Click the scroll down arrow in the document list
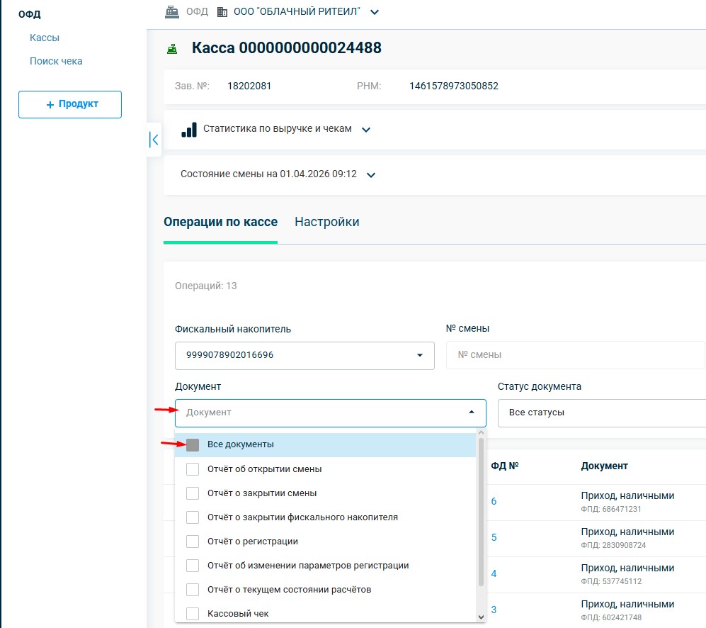 [482, 617]
